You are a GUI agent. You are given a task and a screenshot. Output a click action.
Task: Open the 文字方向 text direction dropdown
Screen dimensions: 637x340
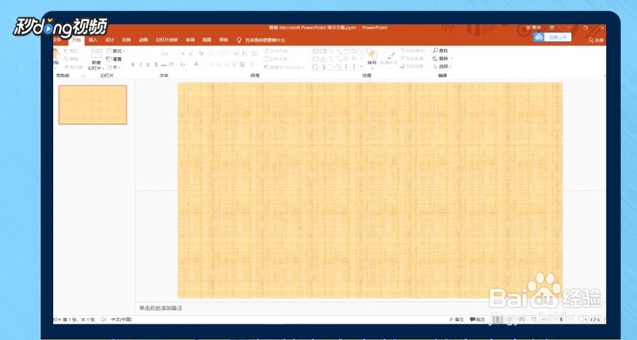coord(278,51)
